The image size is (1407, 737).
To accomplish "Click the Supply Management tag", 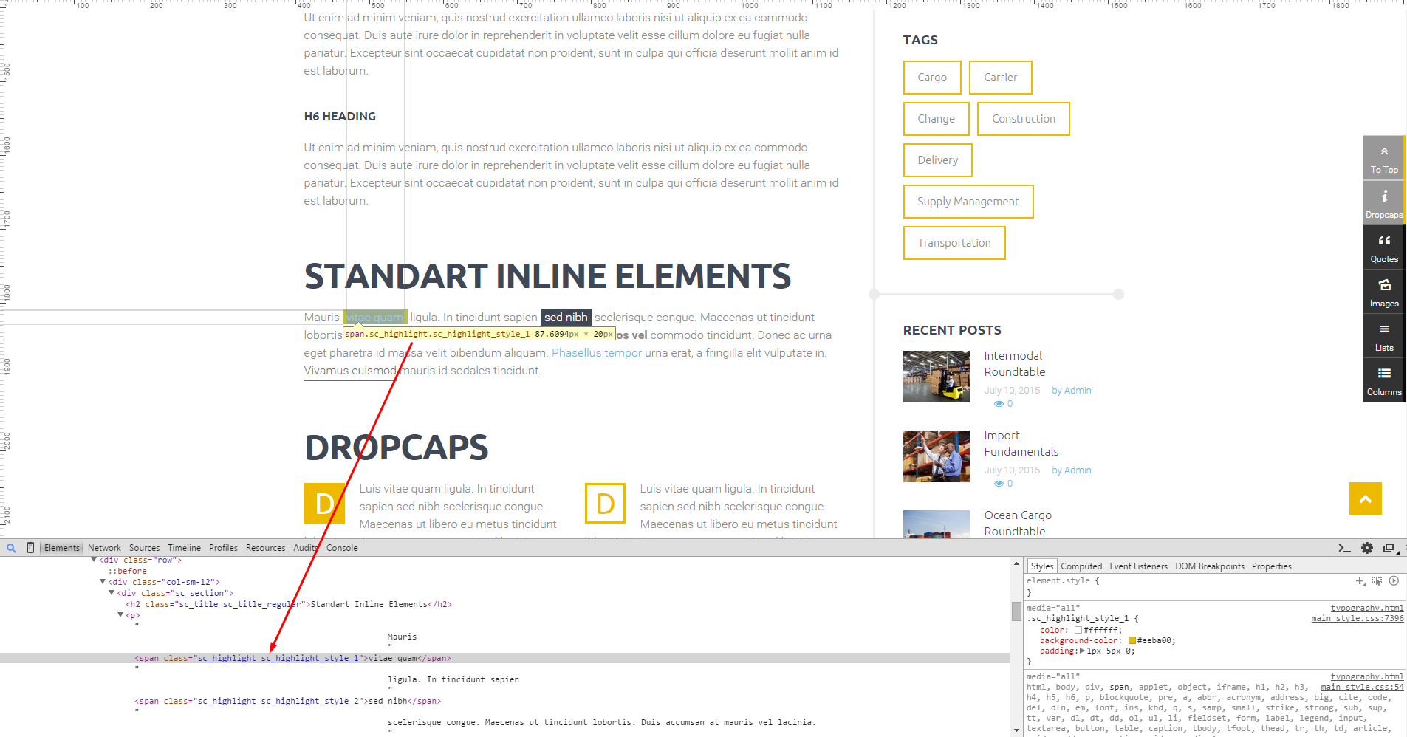I will (x=968, y=202).
